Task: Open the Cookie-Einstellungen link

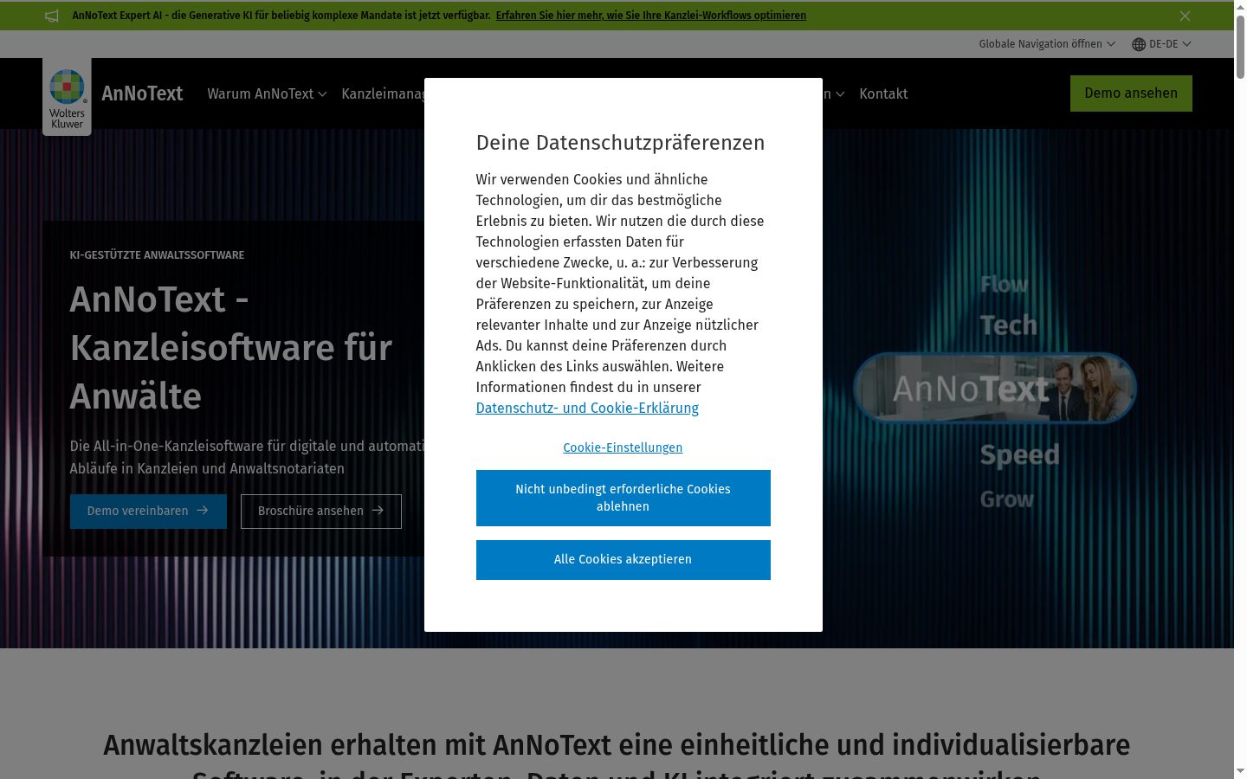Action: pos(623,447)
